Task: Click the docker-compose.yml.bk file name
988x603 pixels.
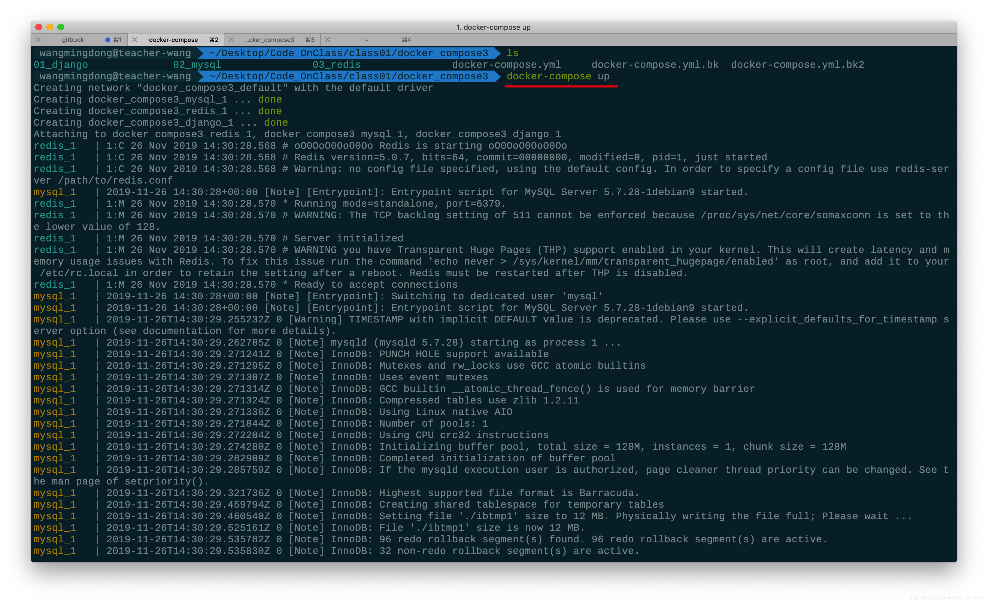Action: click(x=655, y=64)
